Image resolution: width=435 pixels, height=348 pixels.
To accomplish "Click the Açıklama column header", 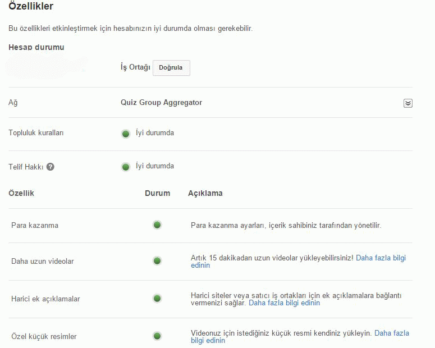I will [205, 193].
